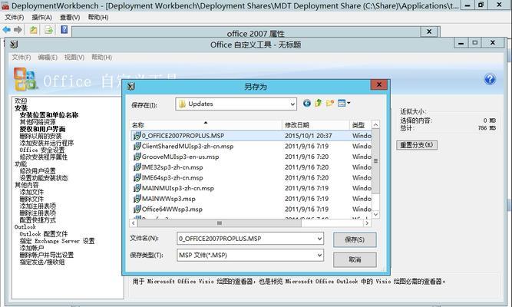Click icon of ClientSharedMUIsp3-zh-cn.msp file

coord(137,147)
